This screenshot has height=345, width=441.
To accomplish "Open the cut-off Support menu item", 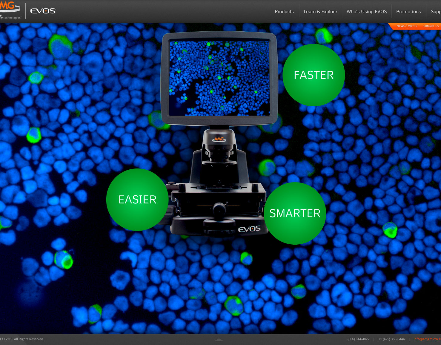I will point(436,12).
